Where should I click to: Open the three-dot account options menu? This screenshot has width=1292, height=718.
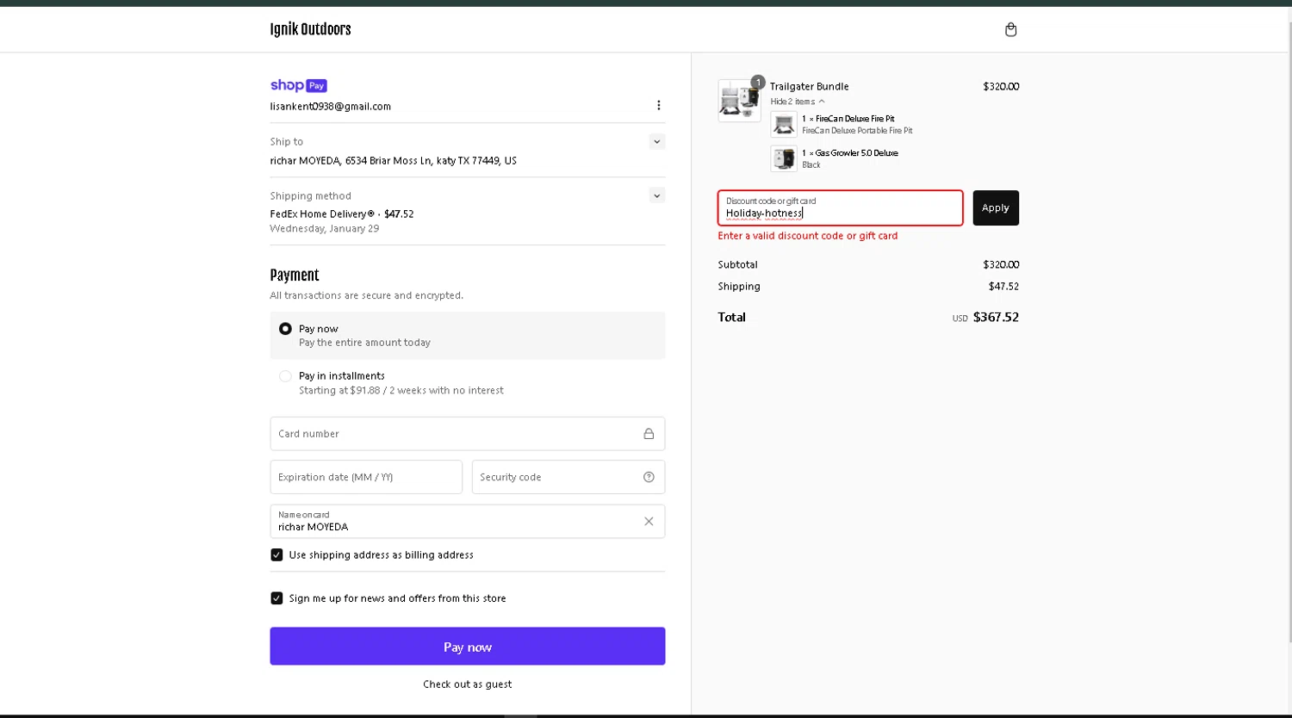tap(658, 105)
